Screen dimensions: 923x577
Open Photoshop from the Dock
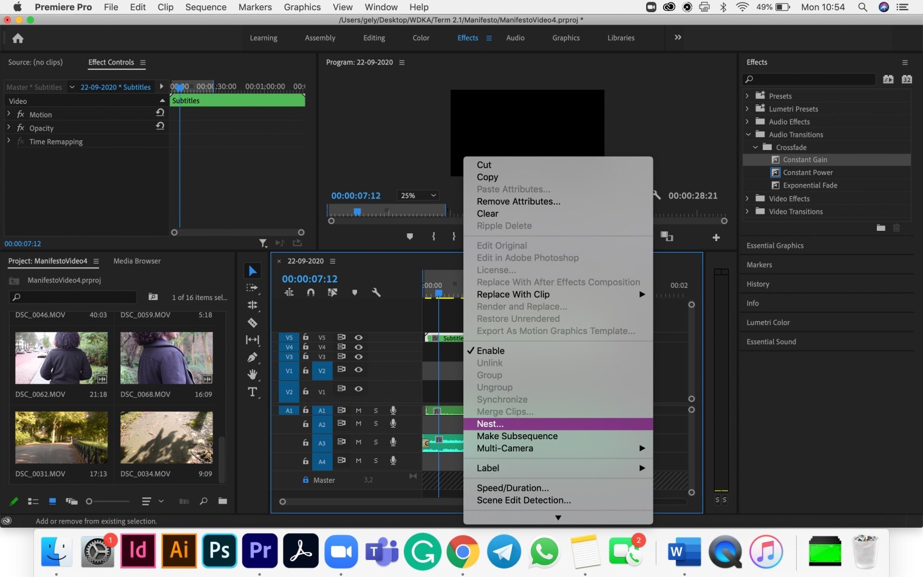coord(219,550)
